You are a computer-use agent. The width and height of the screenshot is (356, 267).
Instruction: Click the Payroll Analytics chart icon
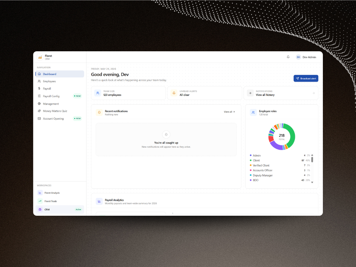pyautogui.click(x=99, y=201)
